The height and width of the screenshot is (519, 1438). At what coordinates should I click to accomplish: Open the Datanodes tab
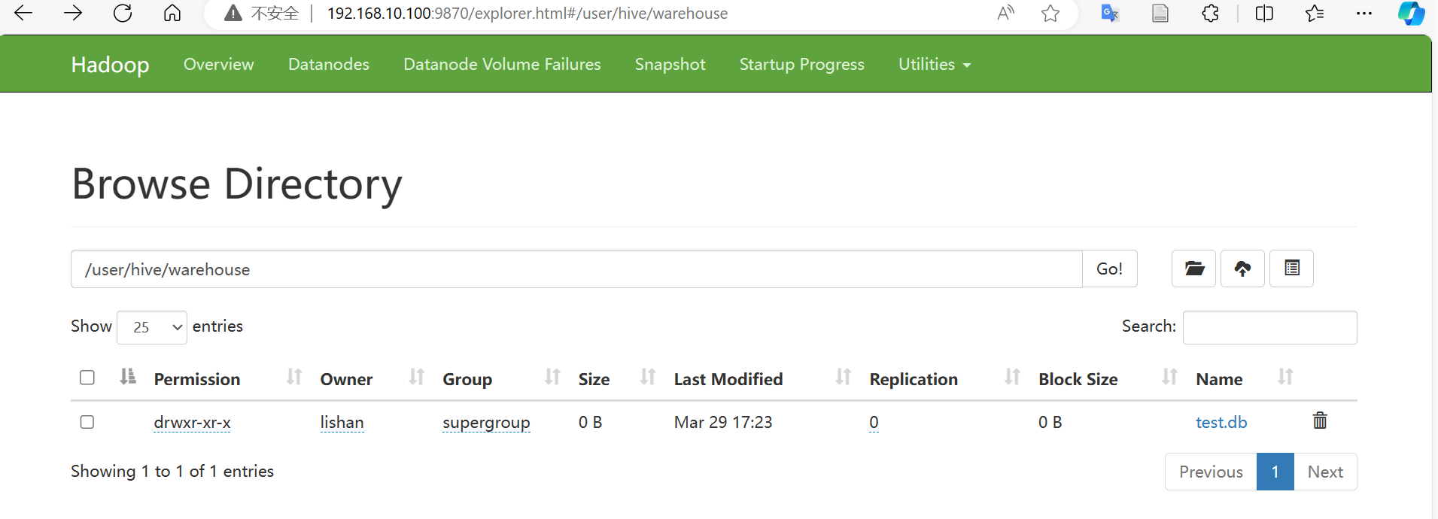point(329,65)
